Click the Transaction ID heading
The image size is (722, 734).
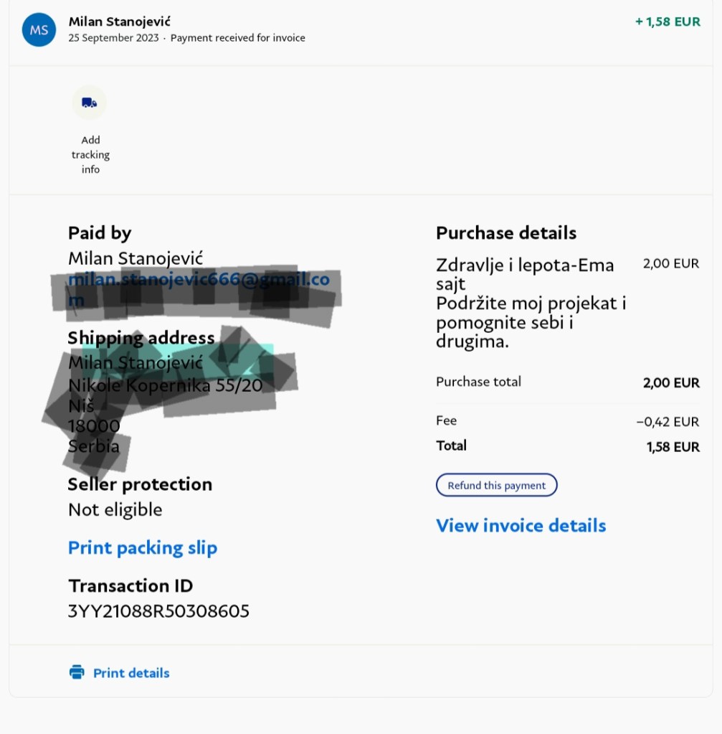tap(130, 586)
